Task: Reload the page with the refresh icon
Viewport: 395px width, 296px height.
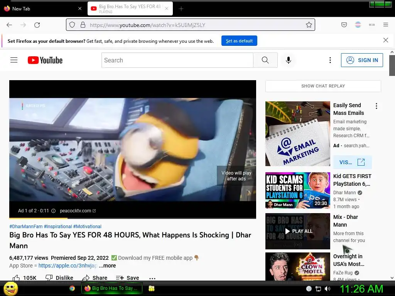Action: [37, 25]
